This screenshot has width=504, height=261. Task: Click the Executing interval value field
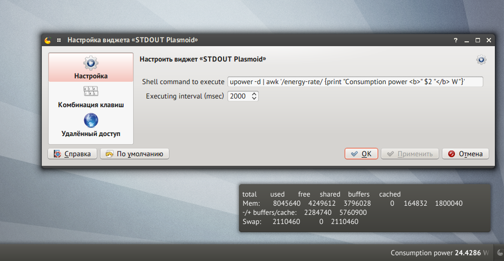239,96
